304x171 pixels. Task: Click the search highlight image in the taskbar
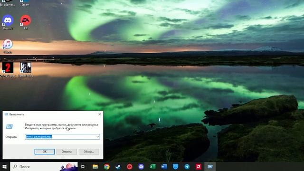point(68,167)
